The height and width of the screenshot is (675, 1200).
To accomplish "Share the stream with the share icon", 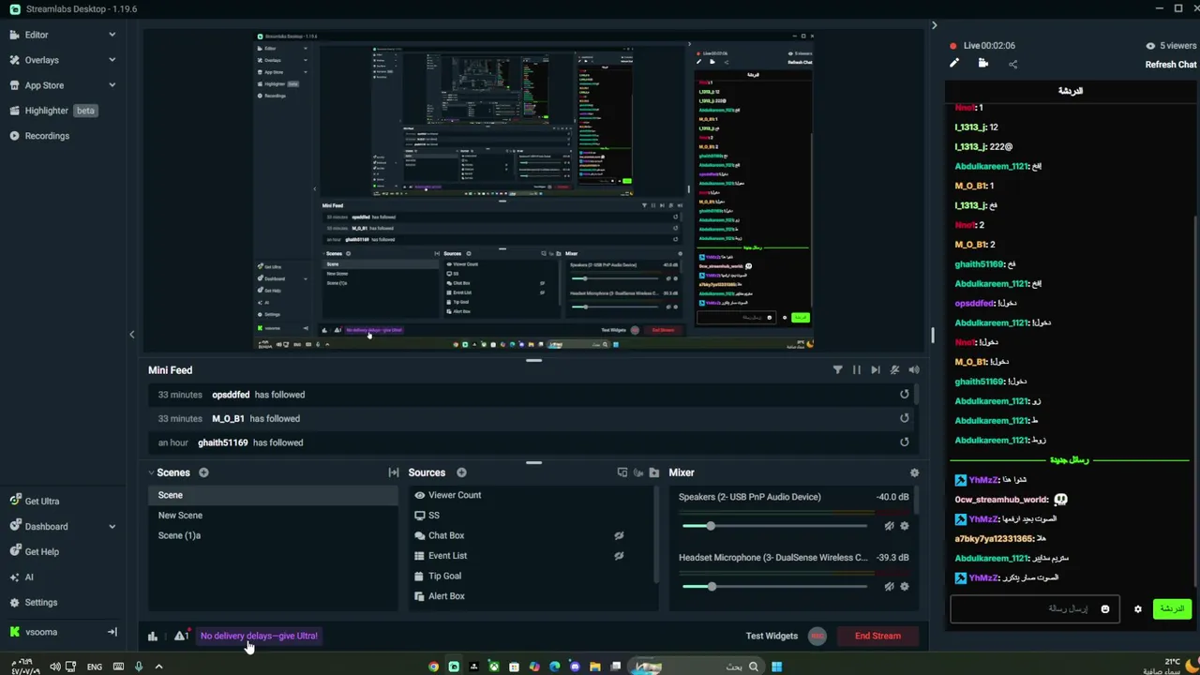I will coord(1012,64).
